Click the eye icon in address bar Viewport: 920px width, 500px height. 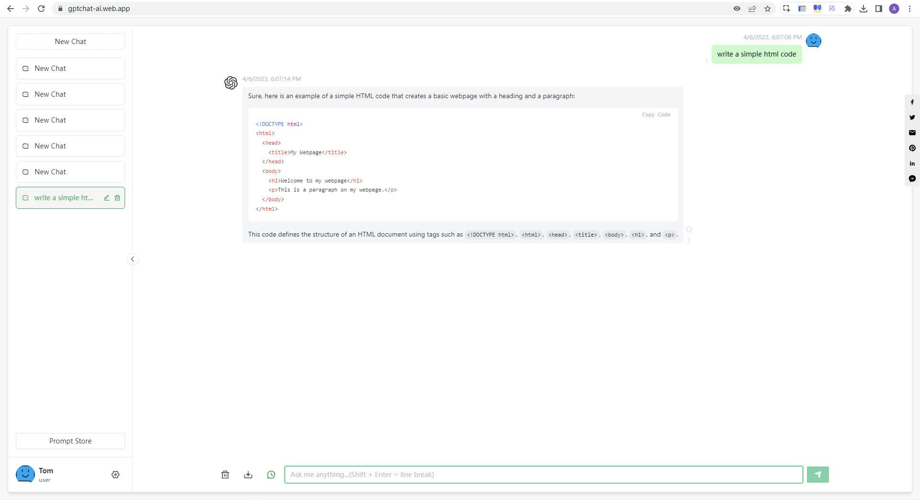click(x=737, y=9)
